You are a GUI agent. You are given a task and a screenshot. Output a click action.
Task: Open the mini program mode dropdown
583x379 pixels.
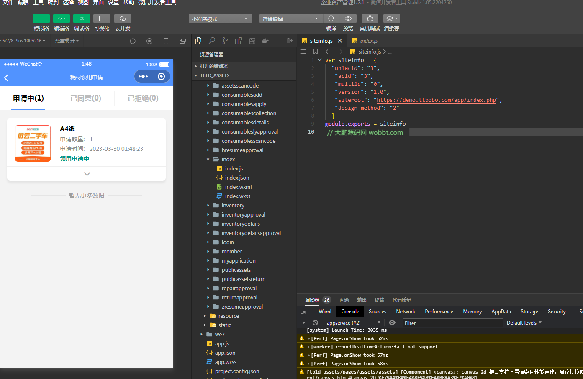point(220,19)
